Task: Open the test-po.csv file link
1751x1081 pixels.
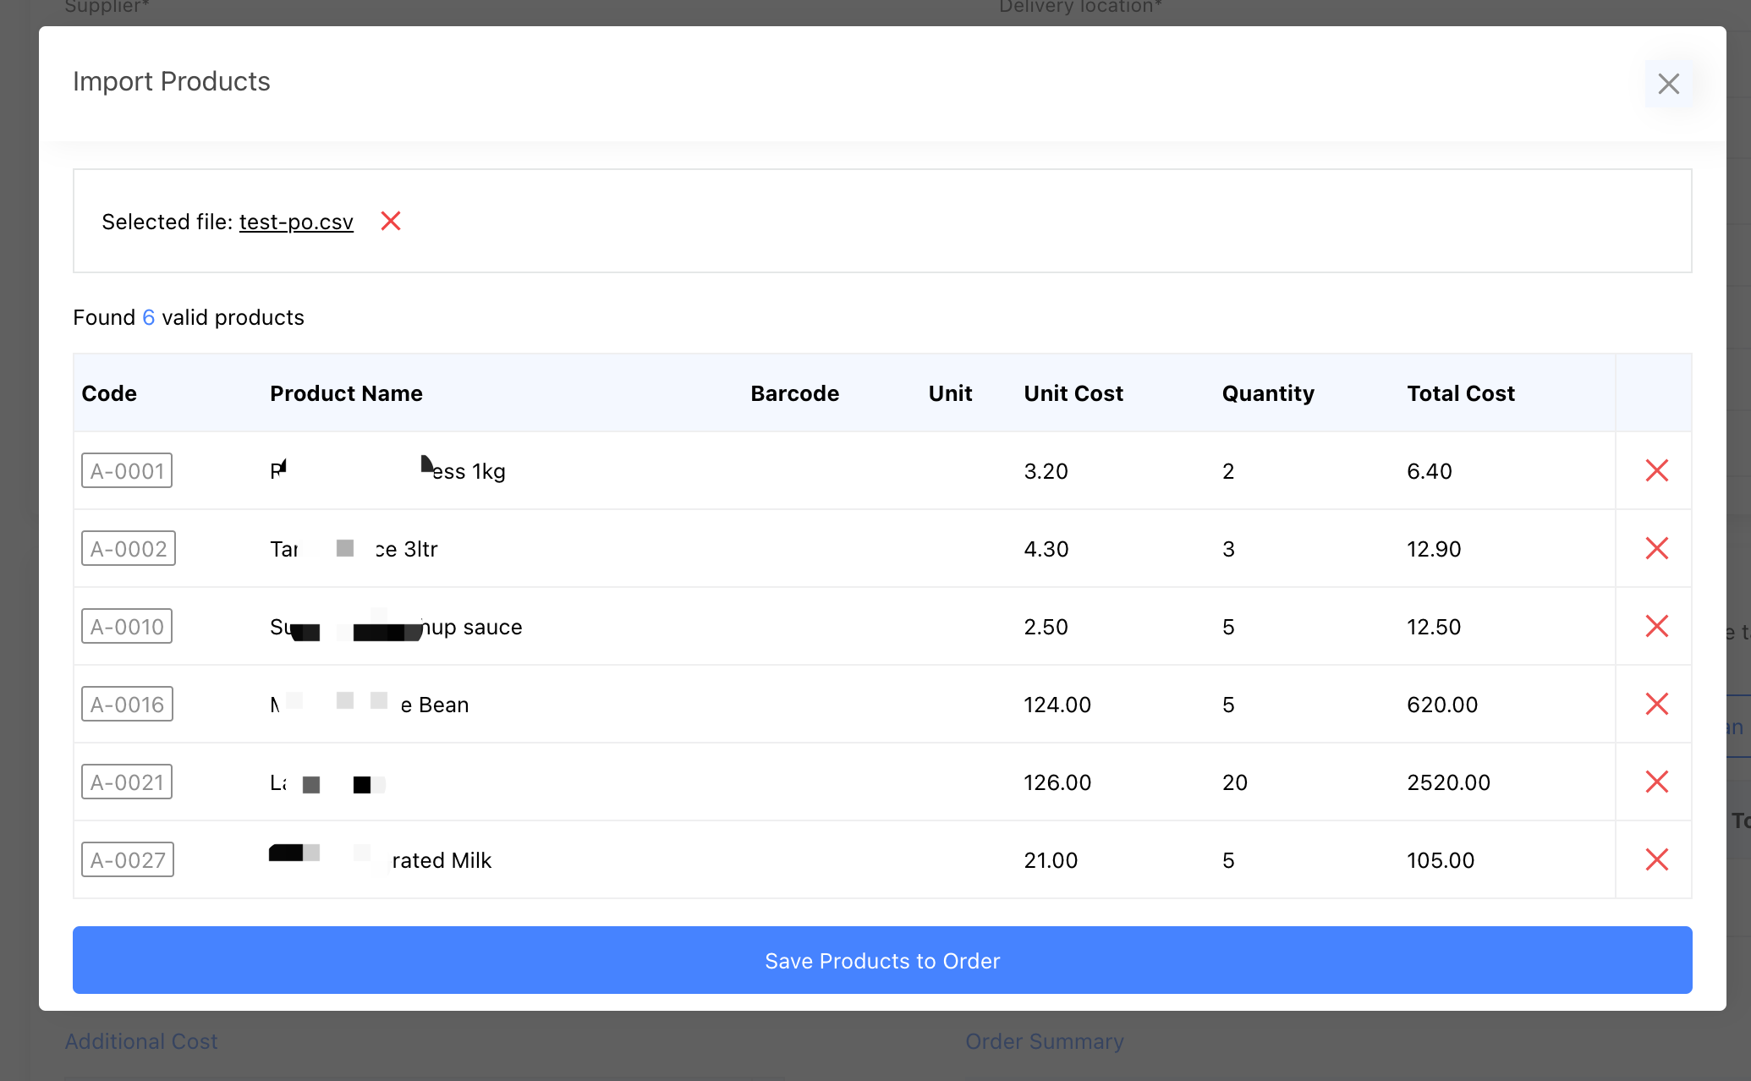Action: (x=296, y=222)
